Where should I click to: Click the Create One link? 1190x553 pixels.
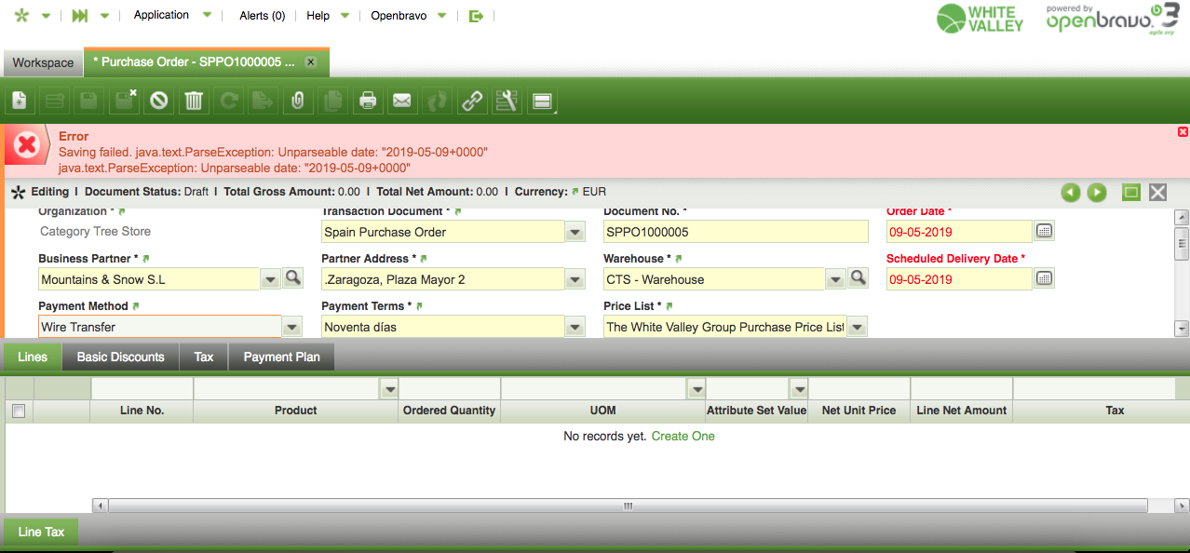pyautogui.click(x=683, y=436)
